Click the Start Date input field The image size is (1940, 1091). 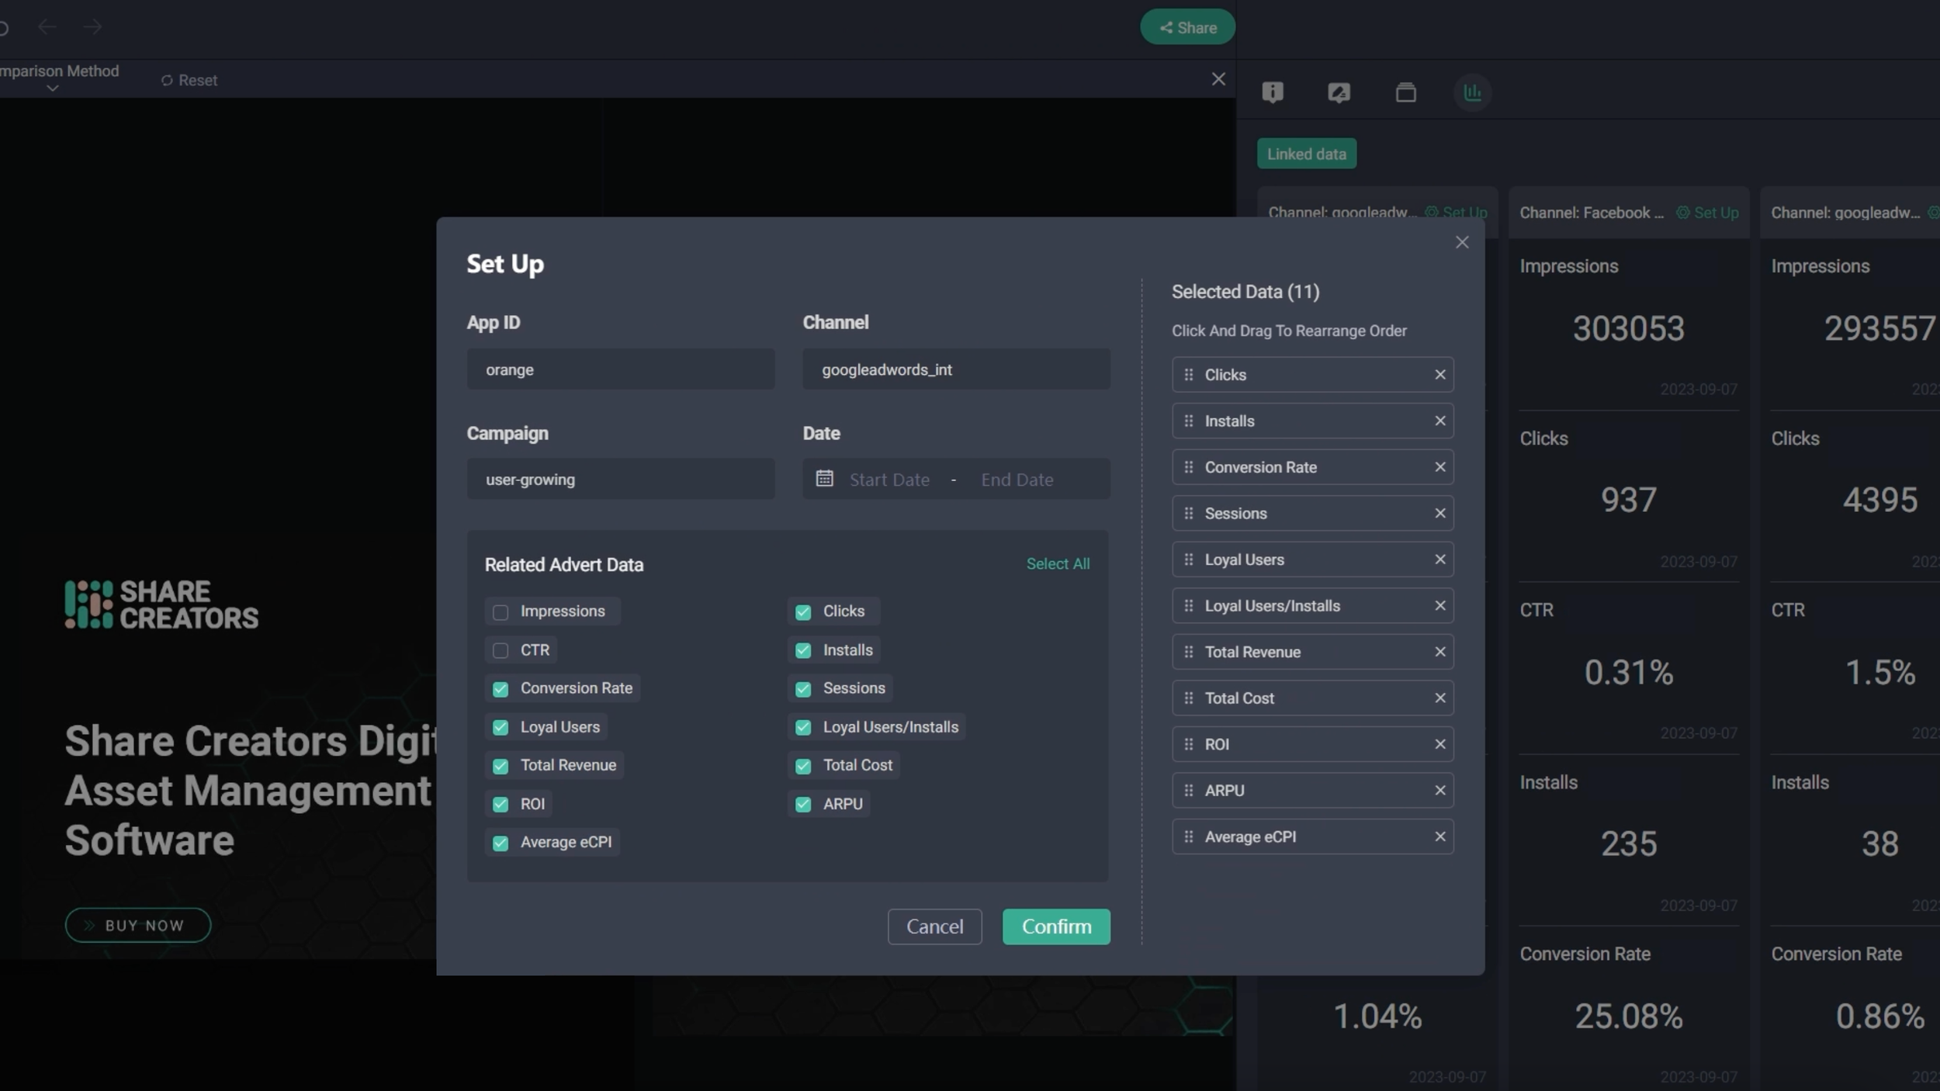click(889, 480)
